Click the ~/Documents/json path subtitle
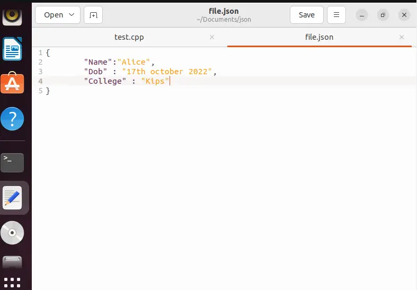The image size is (417, 290). coord(224,20)
